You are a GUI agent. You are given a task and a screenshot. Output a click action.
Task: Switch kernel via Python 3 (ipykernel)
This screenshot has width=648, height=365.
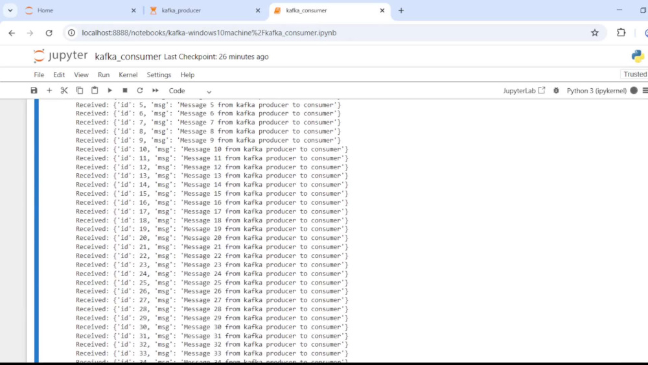tap(596, 91)
